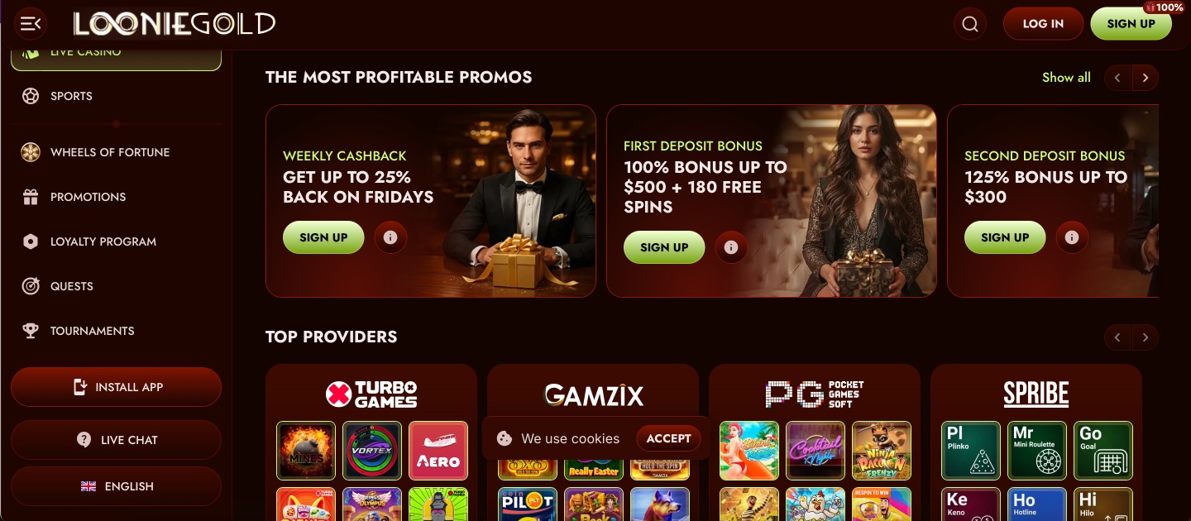
Task: Click the Second Deposit Bonus info icon
Action: (x=1072, y=237)
